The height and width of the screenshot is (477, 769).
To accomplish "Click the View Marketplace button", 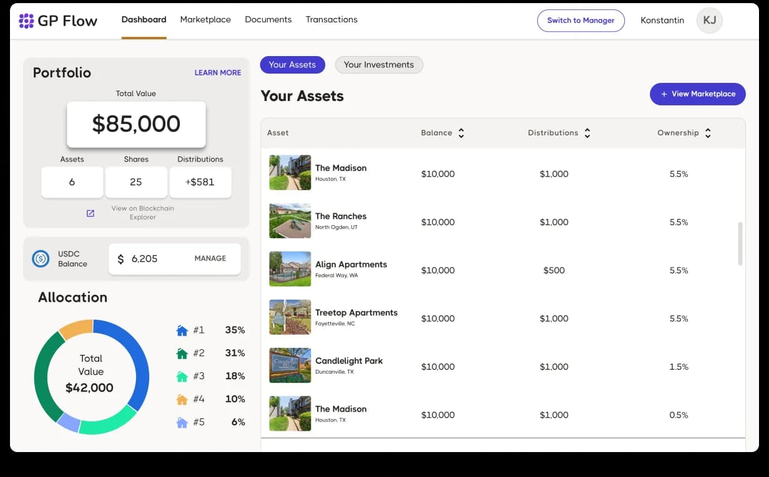I will [x=698, y=94].
